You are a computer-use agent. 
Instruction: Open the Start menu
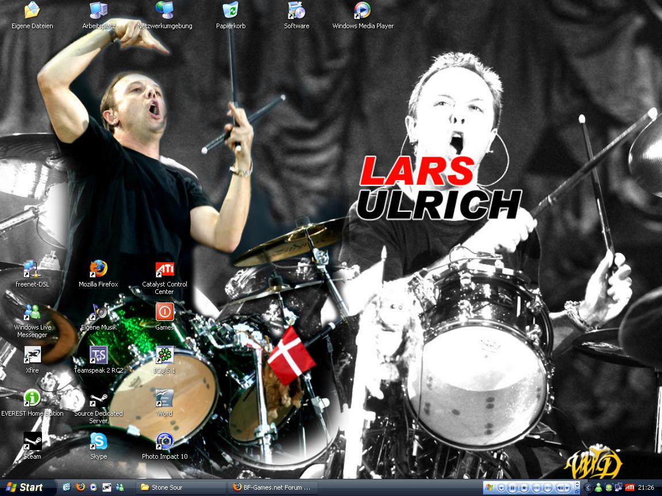tap(26, 487)
